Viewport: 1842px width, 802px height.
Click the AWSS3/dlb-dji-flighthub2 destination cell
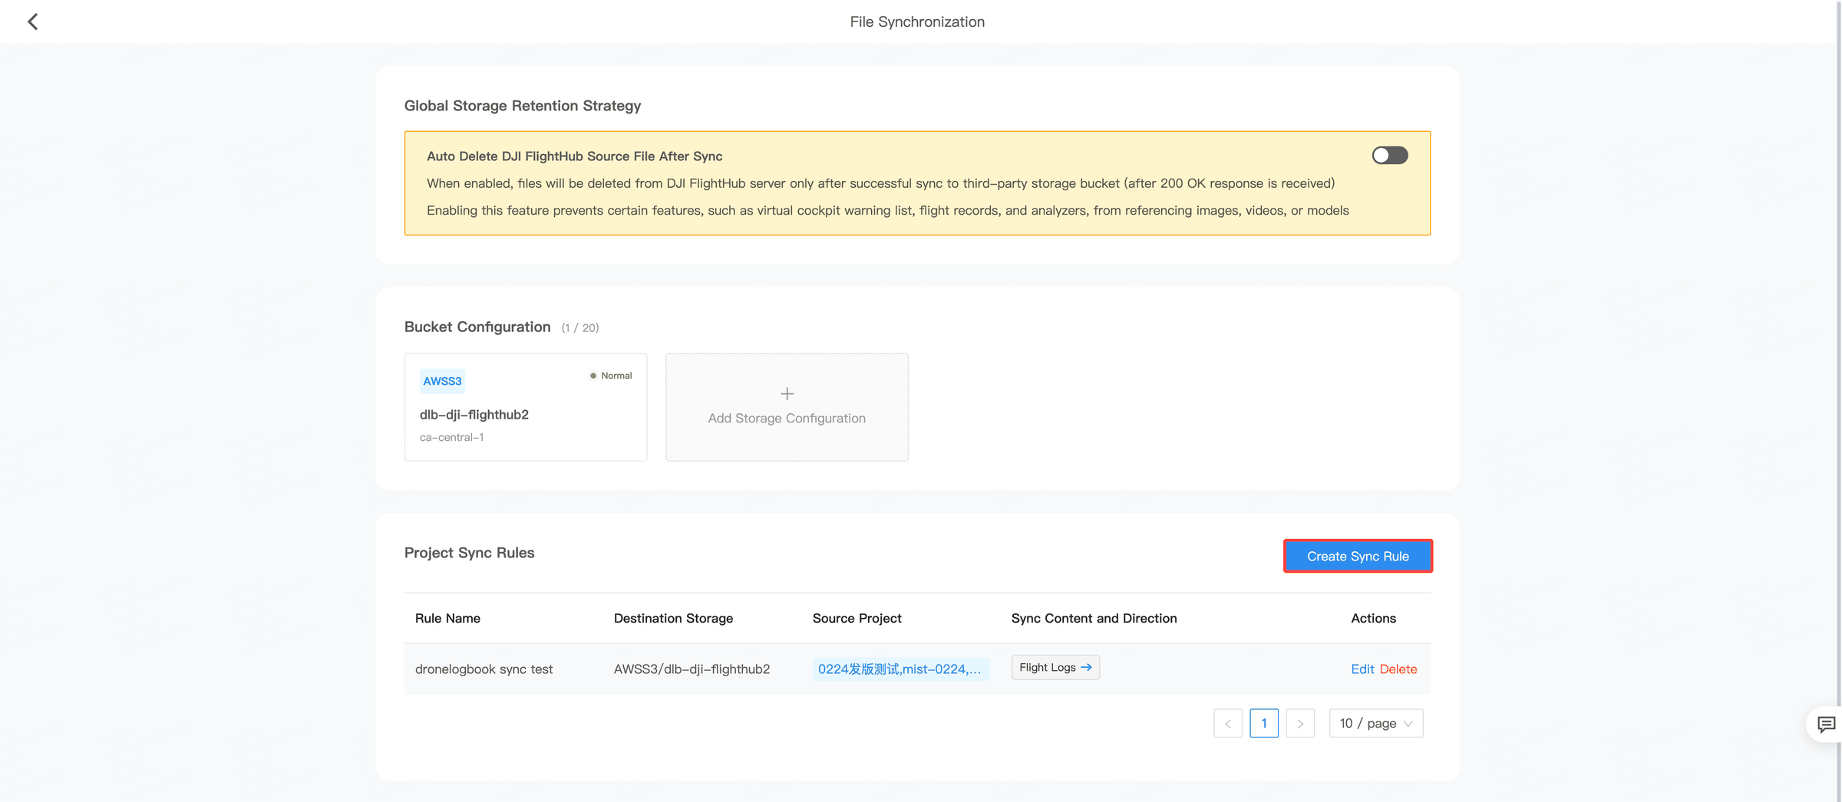[692, 669]
